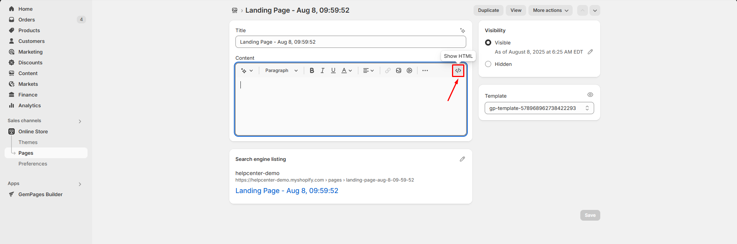The image size is (737, 244).
Task: Click the pencil icon for search engine listing
Action: click(462, 159)
